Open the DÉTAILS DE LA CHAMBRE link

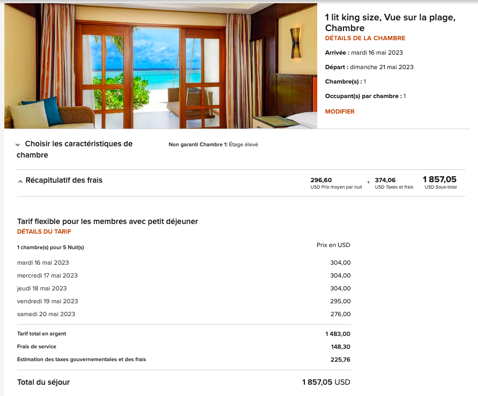pos(365,38)
